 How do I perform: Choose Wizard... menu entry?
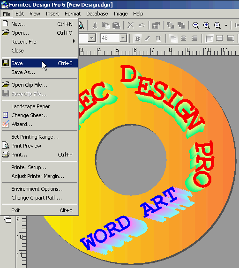40,124
